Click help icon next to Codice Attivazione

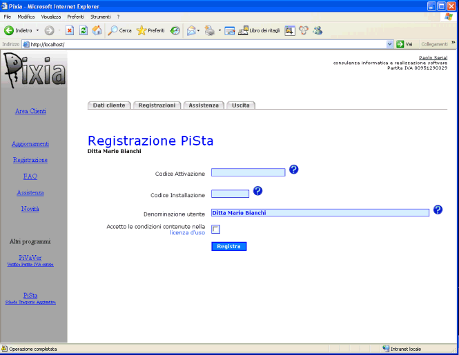pos(293,170)
